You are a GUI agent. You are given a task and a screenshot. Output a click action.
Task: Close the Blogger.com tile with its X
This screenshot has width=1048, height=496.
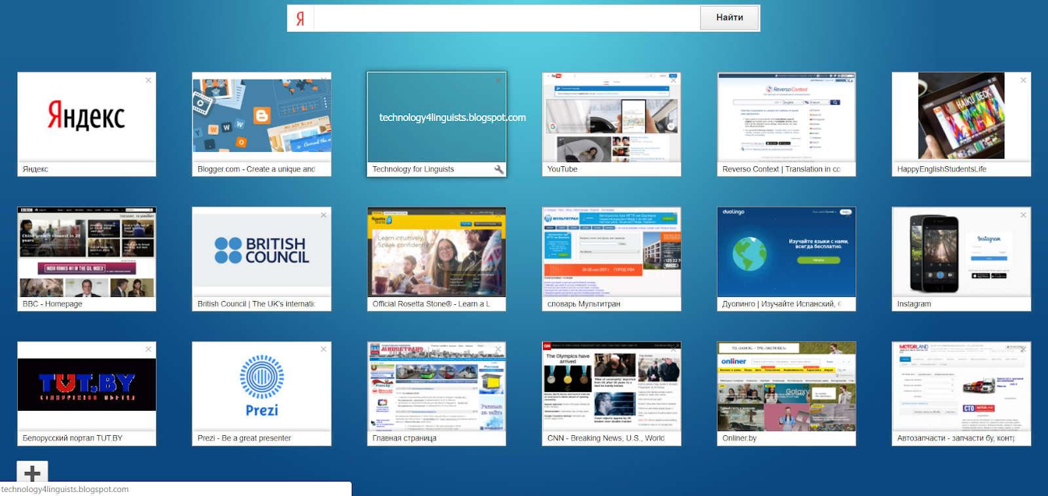tap(324, 80)
